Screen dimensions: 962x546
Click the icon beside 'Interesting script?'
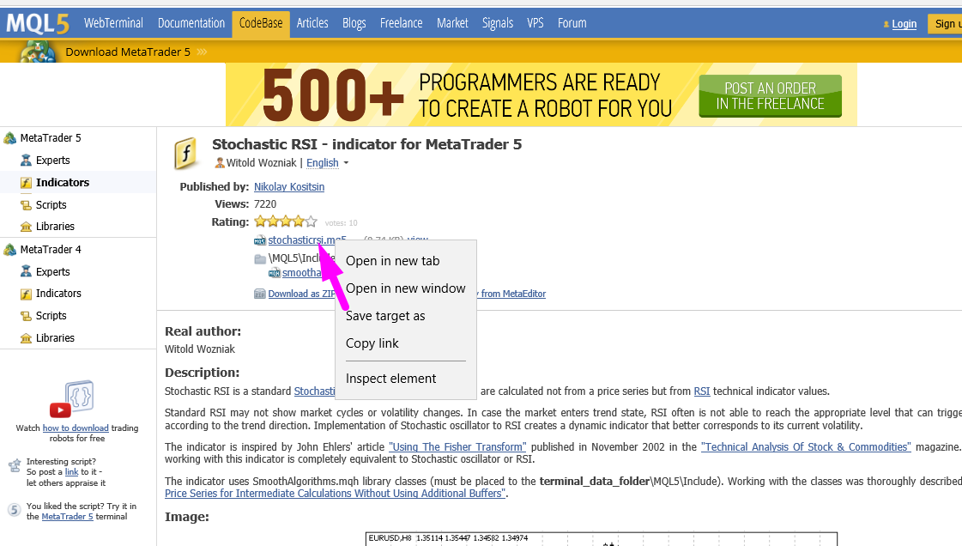(x=14, y=465)
